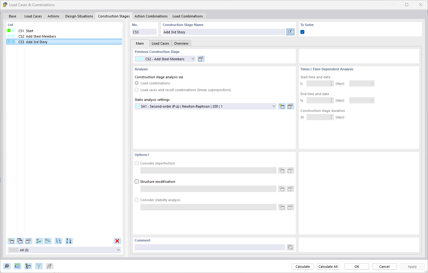Screen dimensions: 428x273
Task: Select CS2 Add Steel Members in the list
Action: click(64, 36)
